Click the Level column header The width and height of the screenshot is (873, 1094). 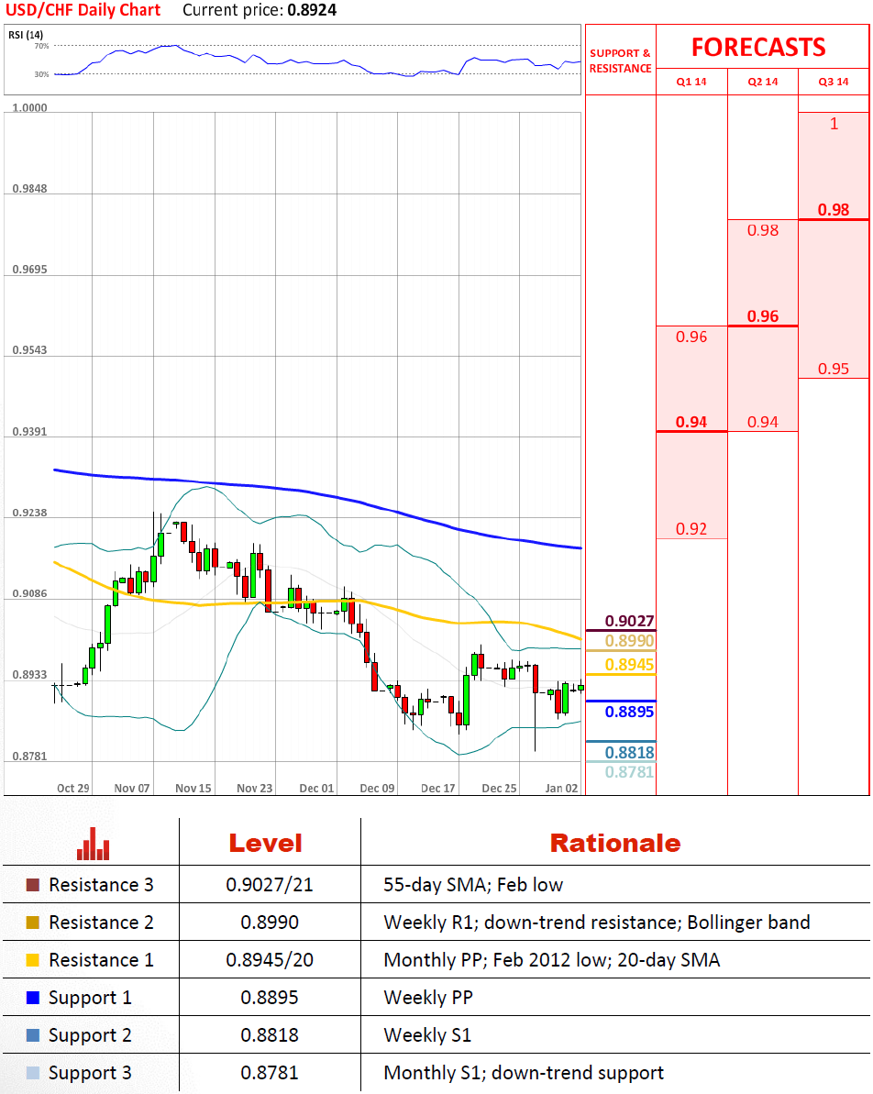pyautogui.click(x=265, y=844)
